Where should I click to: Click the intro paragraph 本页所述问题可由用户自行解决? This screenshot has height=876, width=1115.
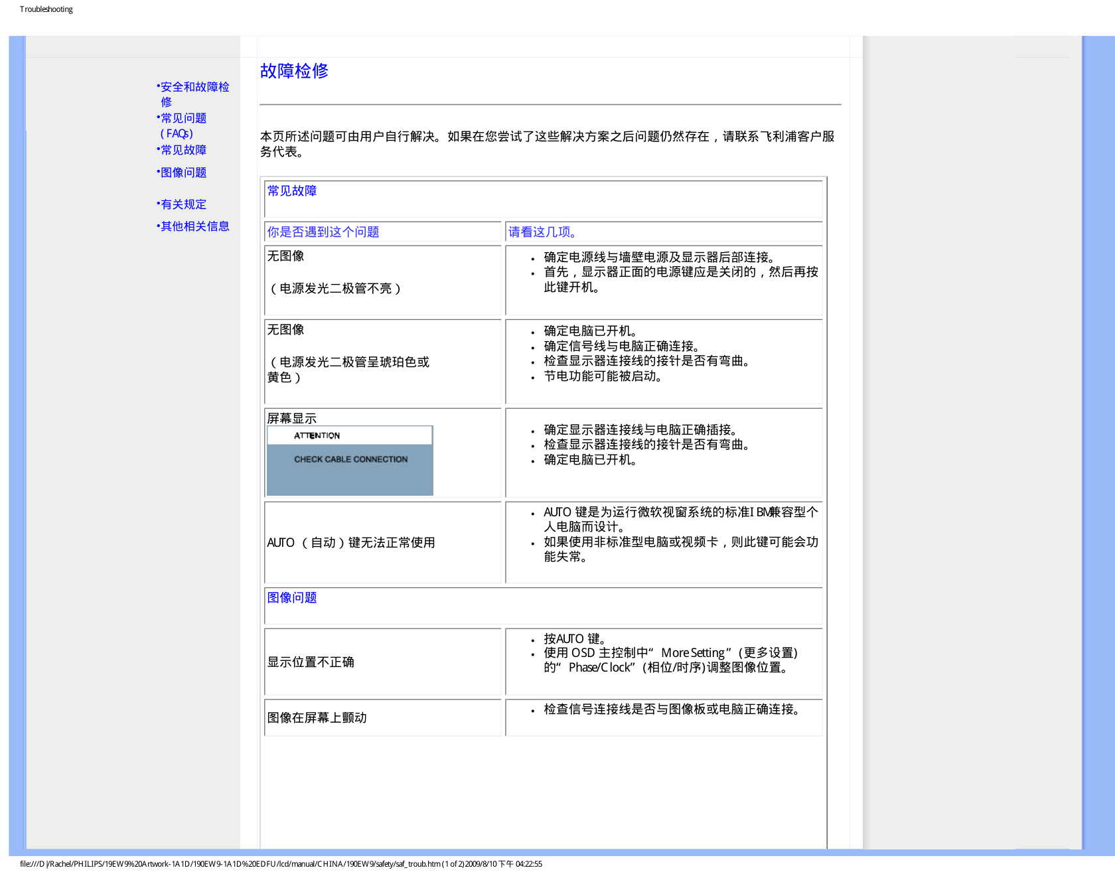click(548, 144)
